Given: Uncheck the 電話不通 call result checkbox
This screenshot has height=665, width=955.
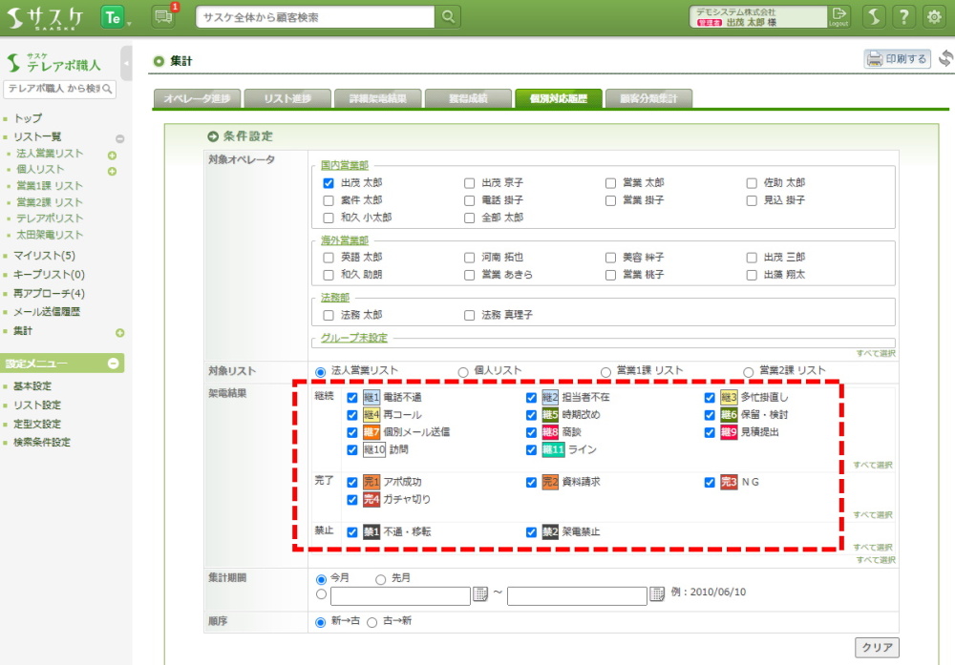Looking at the screenshot, I should point(353,397).
